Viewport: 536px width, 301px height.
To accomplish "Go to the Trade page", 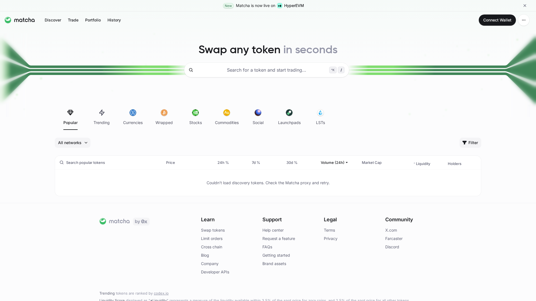I will [73, 20].
